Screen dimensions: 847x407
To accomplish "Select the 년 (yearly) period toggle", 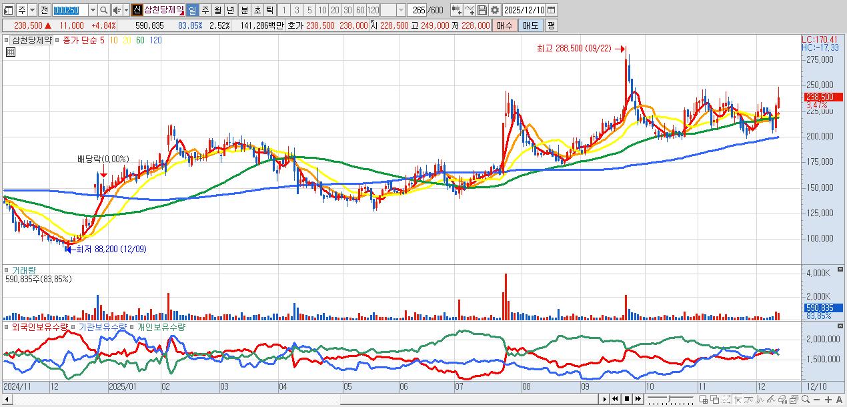I will pyautogui.click(x=230, y=10).
